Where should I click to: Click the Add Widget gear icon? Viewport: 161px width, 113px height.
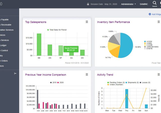coord(150,14)
